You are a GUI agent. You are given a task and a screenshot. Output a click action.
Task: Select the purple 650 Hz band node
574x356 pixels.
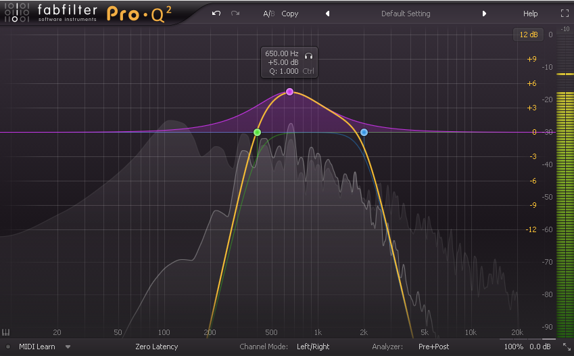click(289, 91)
